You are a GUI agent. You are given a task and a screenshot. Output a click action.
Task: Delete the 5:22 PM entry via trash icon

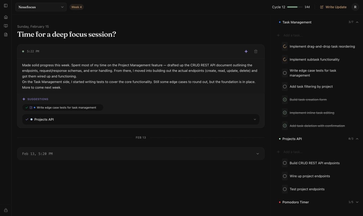(x=256, y=52)
